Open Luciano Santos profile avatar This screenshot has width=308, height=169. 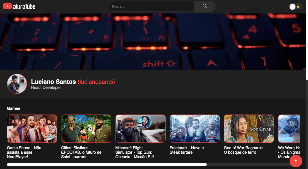17,84
